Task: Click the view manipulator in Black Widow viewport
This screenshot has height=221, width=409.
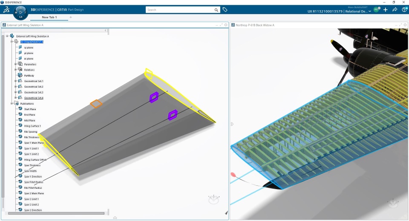Action: 393,203
